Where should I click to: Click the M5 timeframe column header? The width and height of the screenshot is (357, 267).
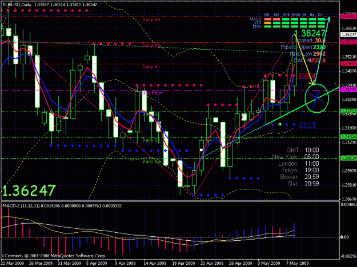(x=276, y=15)
